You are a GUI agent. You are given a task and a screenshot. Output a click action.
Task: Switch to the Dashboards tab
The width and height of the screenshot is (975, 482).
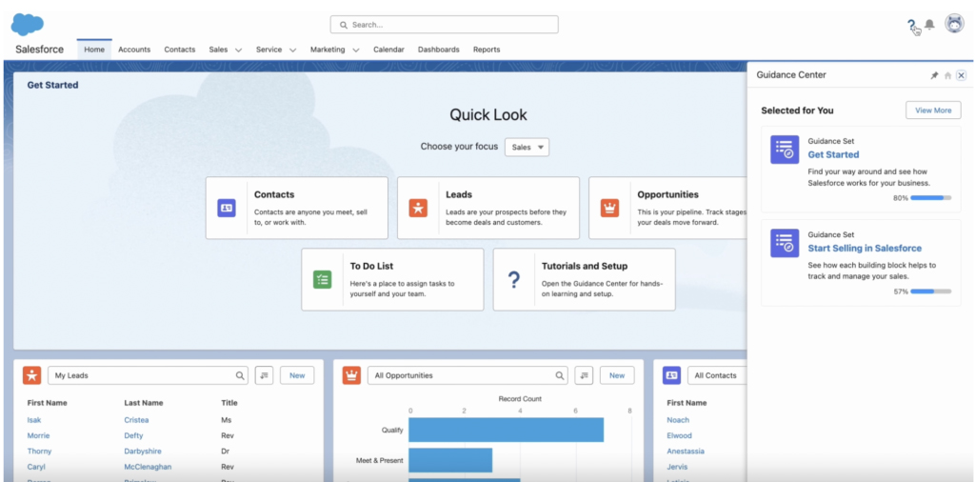pyautogui.click(x=438, y=50)
